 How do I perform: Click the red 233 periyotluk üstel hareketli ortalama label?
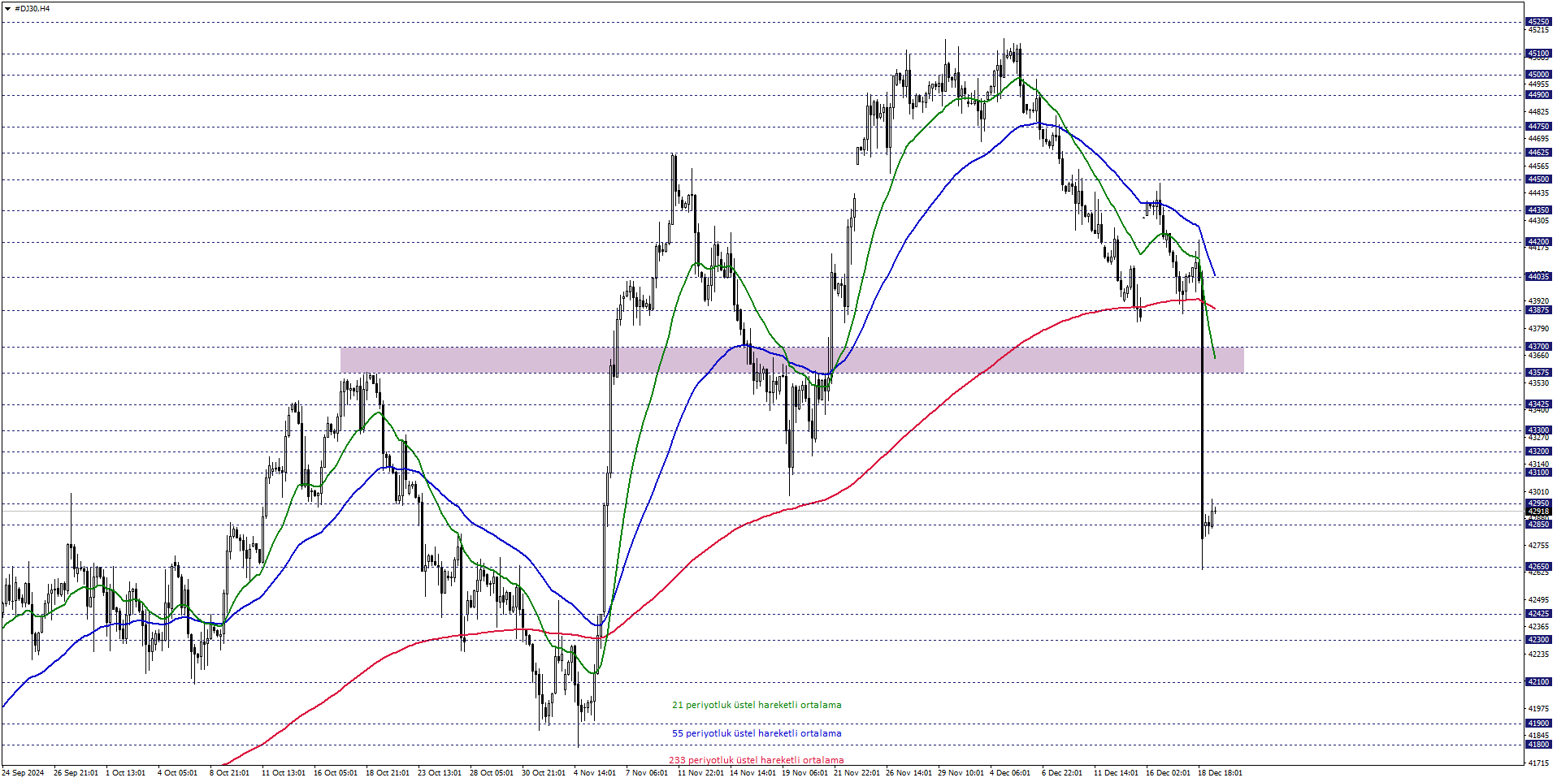757,761
